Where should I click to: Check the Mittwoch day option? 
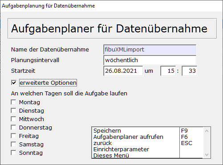tap(13, 119)
